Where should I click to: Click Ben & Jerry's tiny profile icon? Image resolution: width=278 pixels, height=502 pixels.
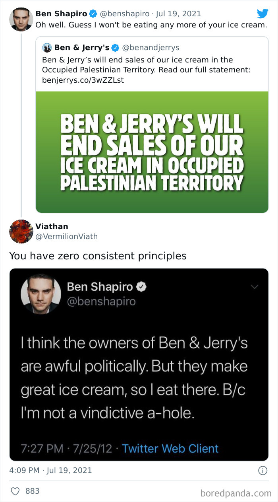tap(46, 47)
